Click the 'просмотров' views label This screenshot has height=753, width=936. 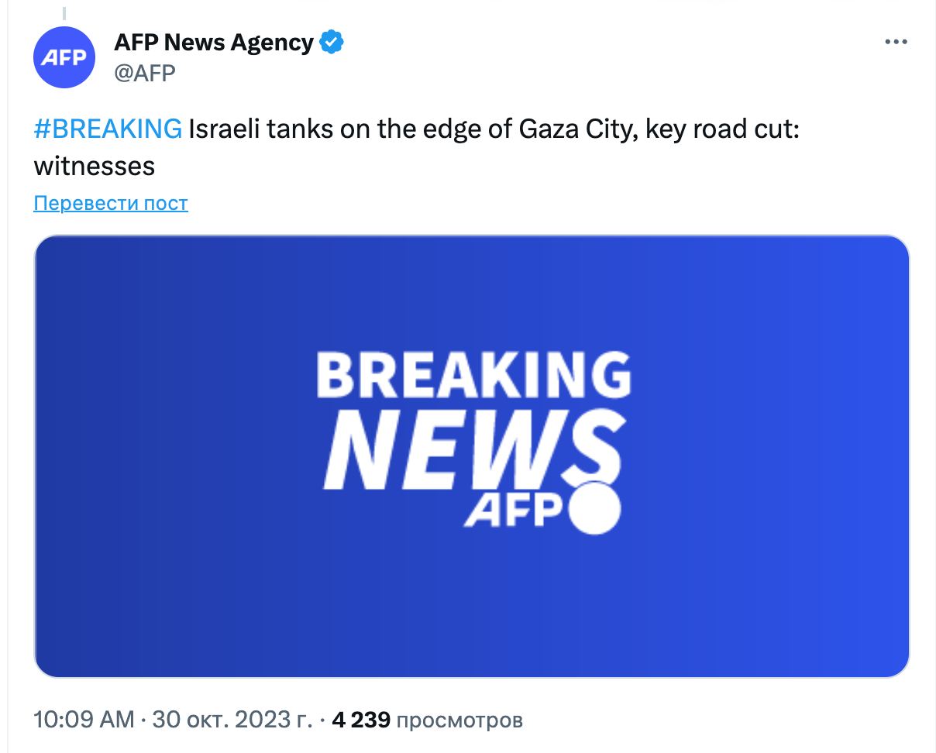coord(459,720)
